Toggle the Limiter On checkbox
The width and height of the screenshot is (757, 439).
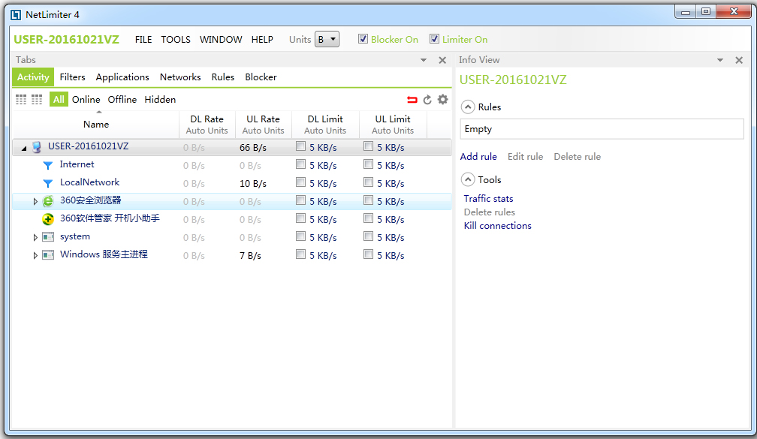pos(435,39)
